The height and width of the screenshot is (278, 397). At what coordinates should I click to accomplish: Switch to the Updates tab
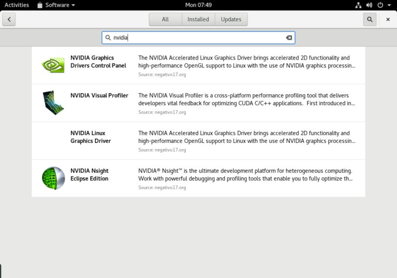[x=231, y=19]
